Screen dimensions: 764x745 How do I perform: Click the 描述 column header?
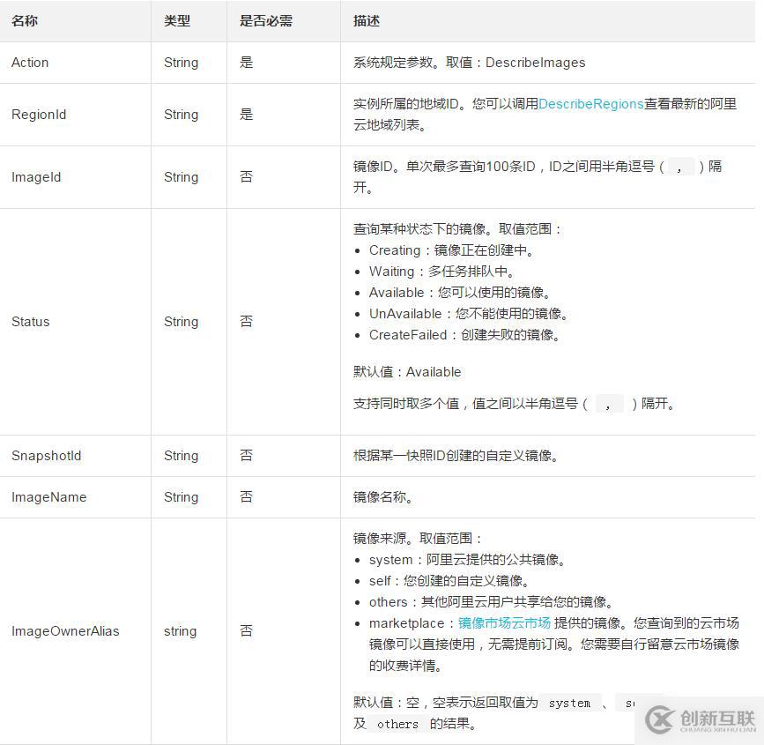click(x=367, y=21)
